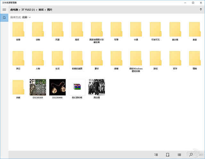Viewport: 205px width, 159px height.
Task: Open the 国家地理图片珍藏全集 folder
Action: pos(96,29)
